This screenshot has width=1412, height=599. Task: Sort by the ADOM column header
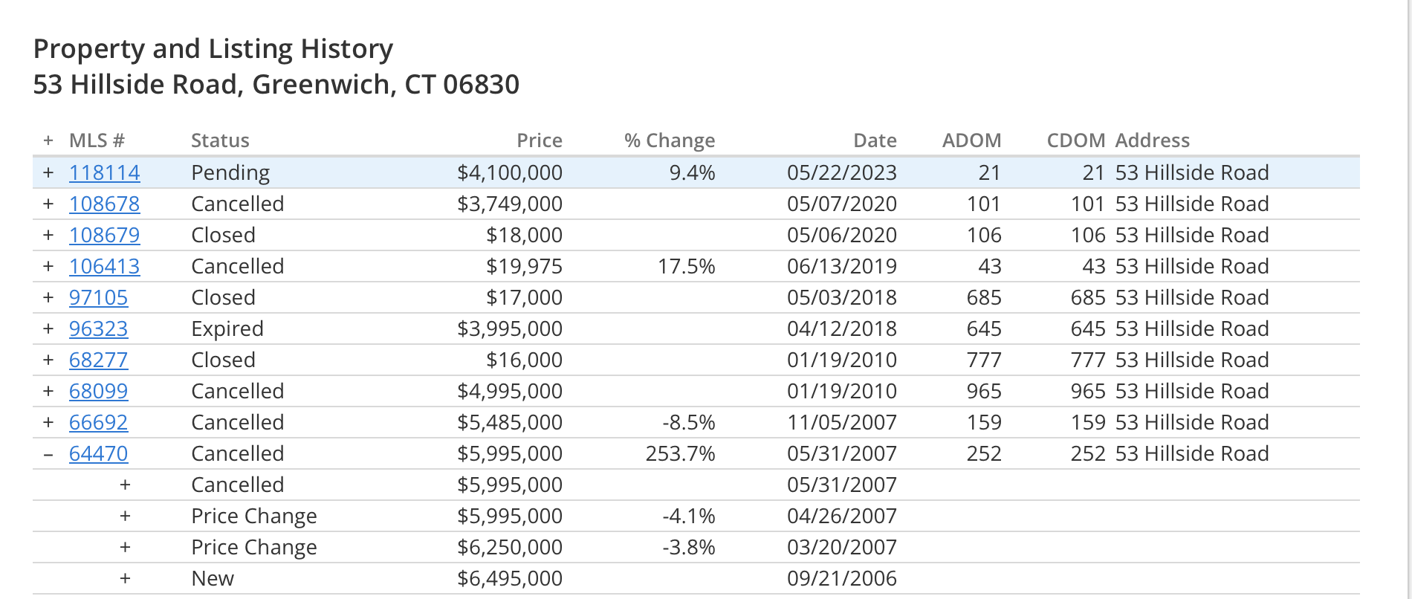click(x=971, y=140)
